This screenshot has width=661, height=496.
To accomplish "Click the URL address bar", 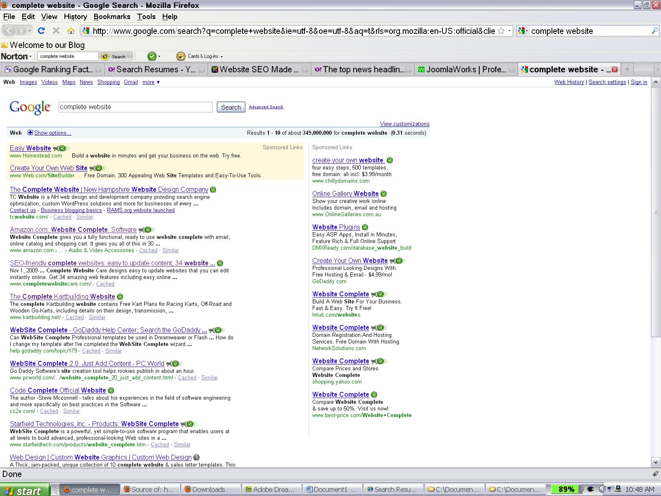I will click(293, 31).
